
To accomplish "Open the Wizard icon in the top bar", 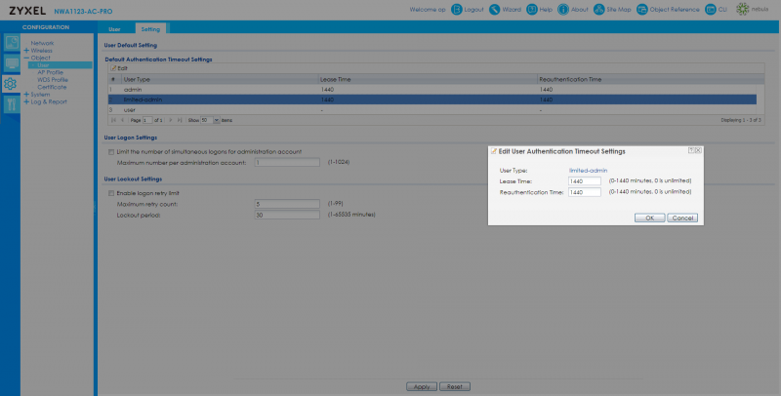I will coord(494,10).
